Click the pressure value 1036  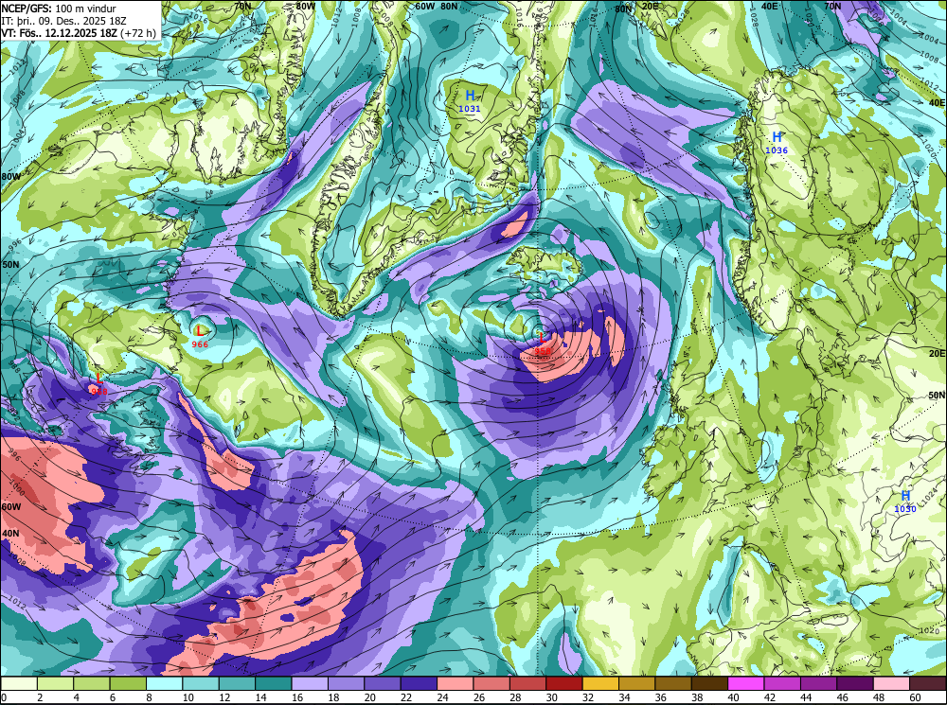(777, 150)
